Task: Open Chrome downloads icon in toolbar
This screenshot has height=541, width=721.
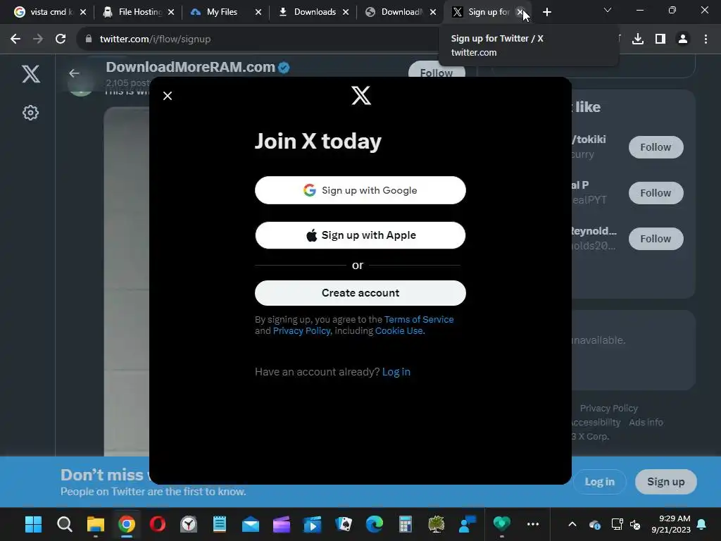Action: (x=638, y=39)
